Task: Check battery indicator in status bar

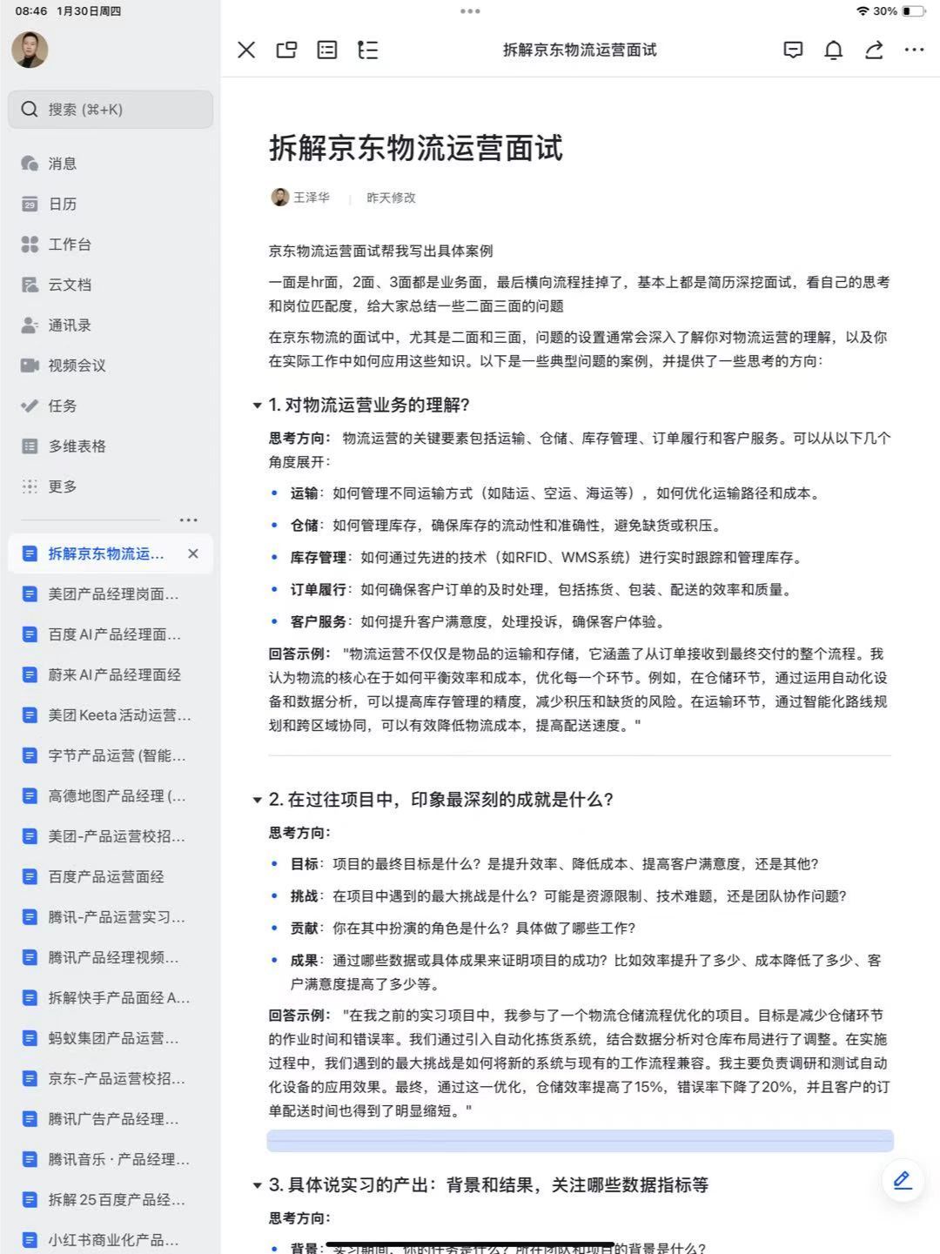Action: (x=913, y=11)
